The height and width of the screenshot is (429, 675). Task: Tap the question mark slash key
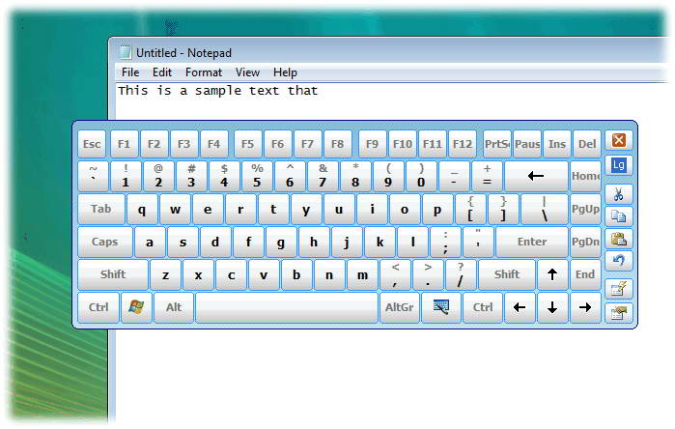(461, 274)
